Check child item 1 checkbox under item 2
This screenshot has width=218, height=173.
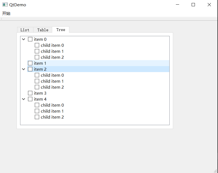[x=37, y=81]
